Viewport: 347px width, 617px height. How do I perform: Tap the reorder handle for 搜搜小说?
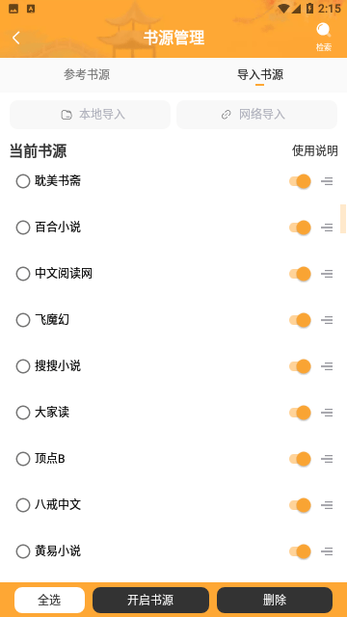(x=327, y=366)
